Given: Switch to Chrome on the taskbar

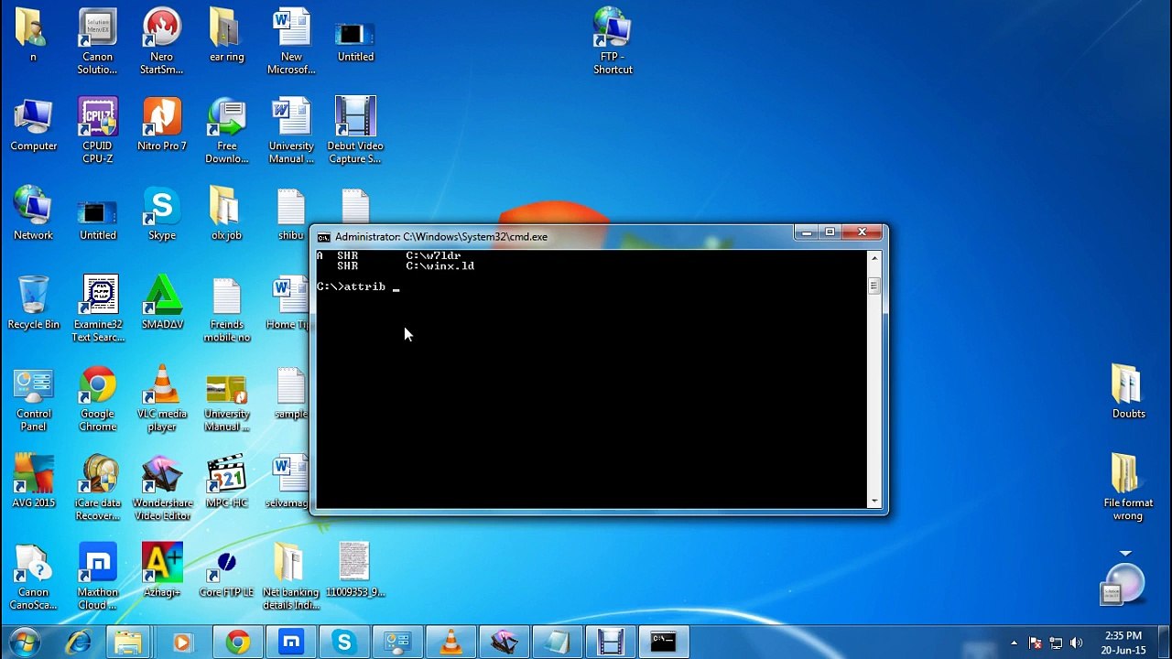Looking at the screenshot, I should click(x=238, y=643).
